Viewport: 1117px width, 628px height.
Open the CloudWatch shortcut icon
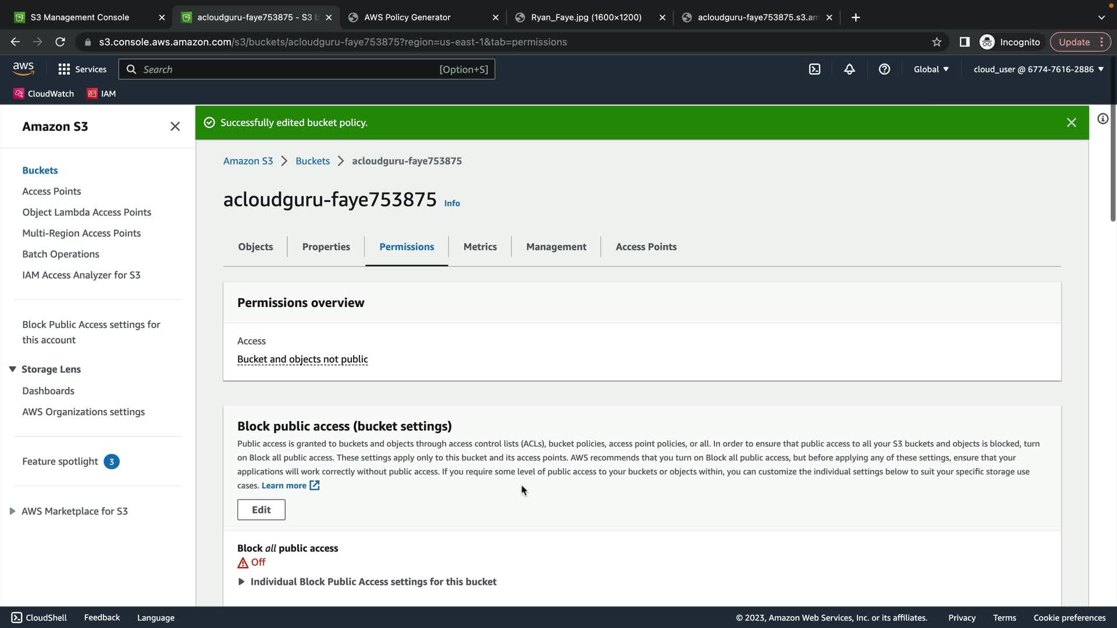coord(19,94)
